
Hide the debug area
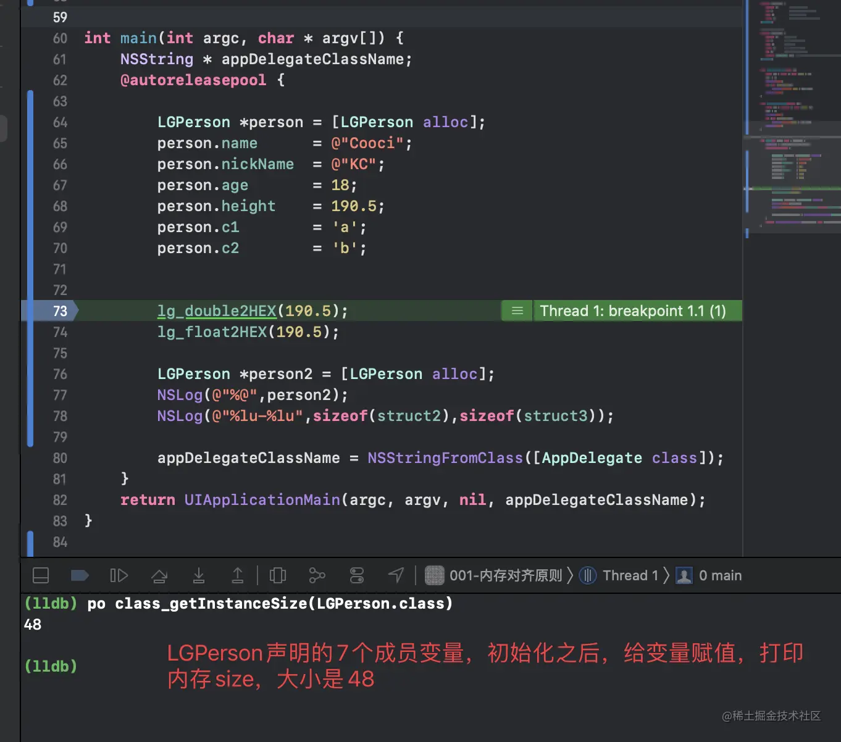(40, 575)
